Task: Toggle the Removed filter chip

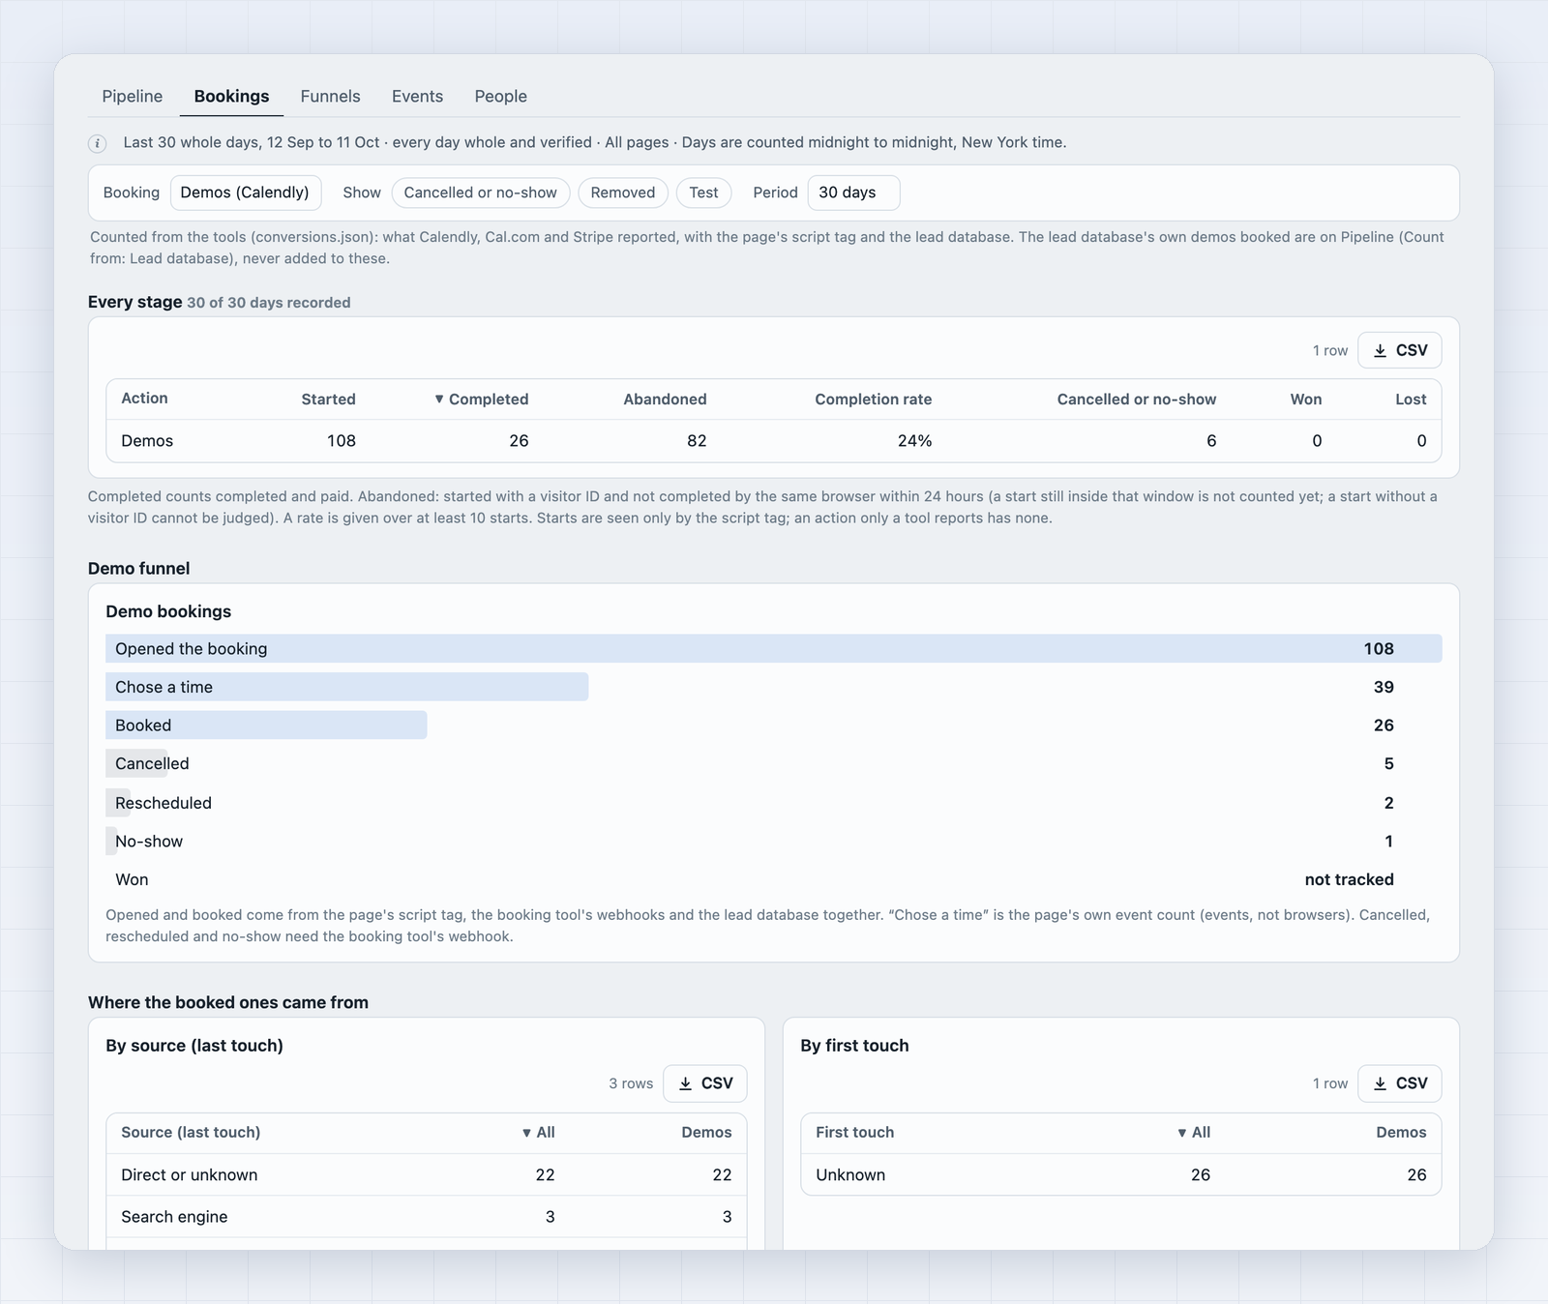Action: (x=623, y=193)
